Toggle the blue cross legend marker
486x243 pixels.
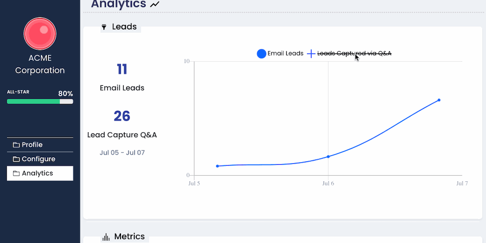coord(311,54)
